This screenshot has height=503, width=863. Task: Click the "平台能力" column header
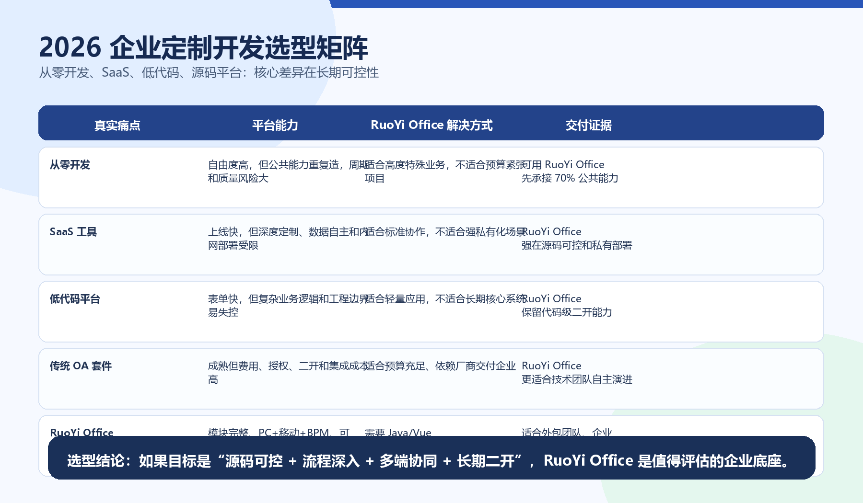[x=275, y=125]
